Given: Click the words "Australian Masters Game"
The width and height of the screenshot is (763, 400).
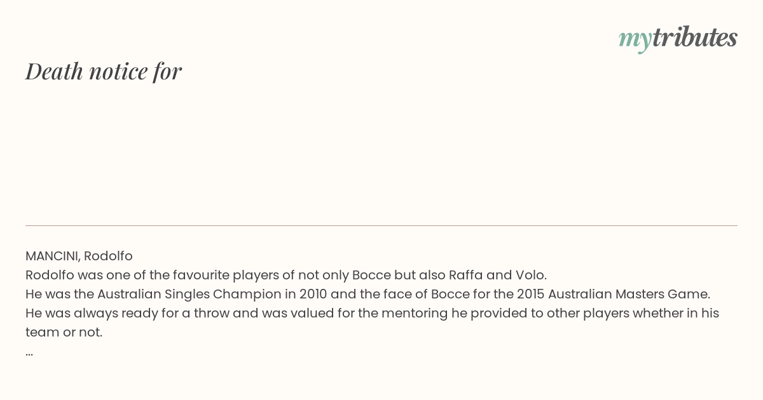Looking at the screenshot, I should (x=628, y=294).
